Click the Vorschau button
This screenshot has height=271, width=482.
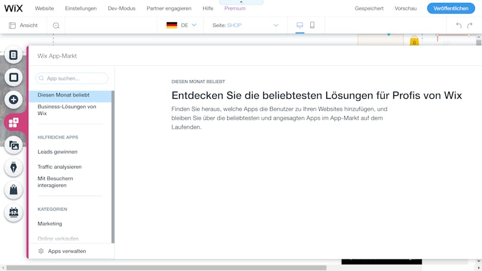click(405, 8)
